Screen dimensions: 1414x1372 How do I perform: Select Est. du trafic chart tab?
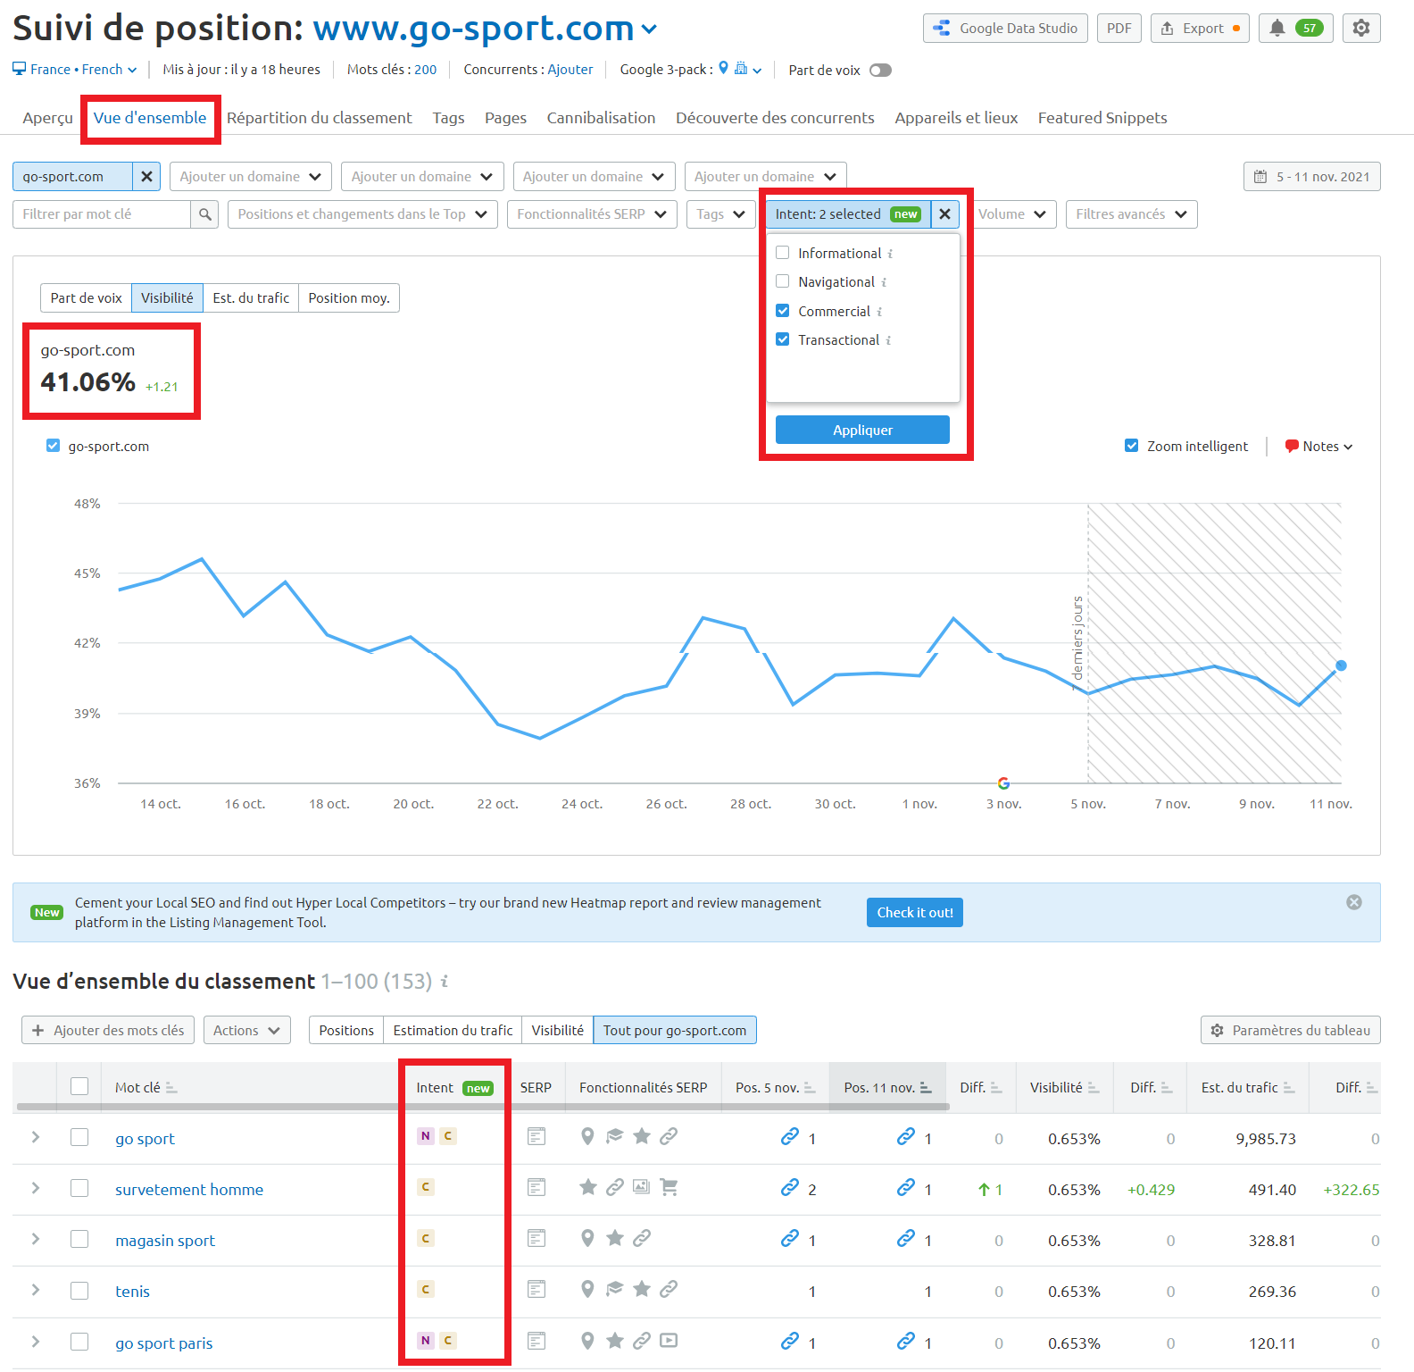point(251,298)
